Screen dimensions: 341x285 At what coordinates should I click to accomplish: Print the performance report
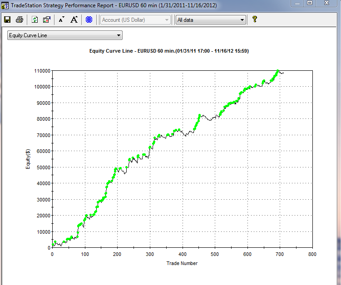click(x=20, y=20)
